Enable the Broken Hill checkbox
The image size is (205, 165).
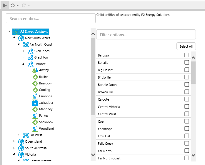[x=187, y=92]
